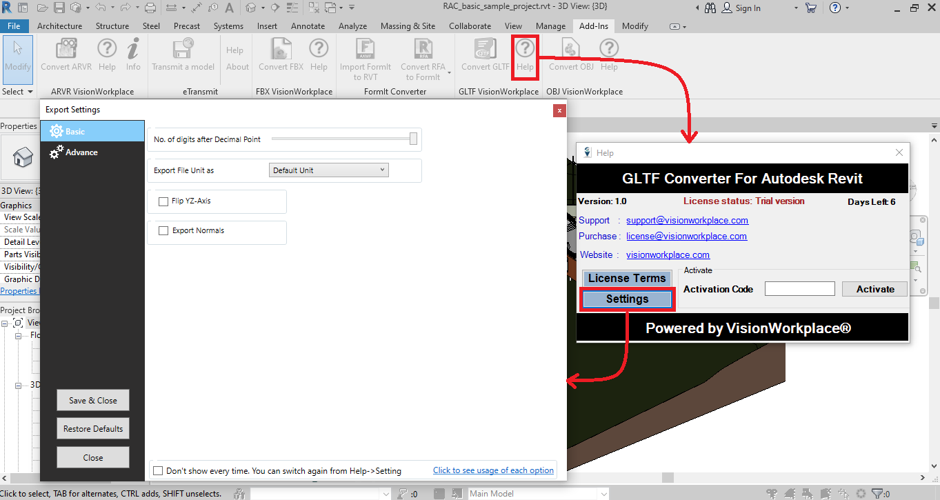Click the blue Help question mark icon

pyautogui.click(x=835, y=8)
